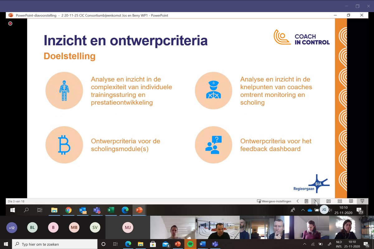Click OneDrive cloud icon in shared tray
Screen dimensions: 374x249
click(x=310, y=210)
